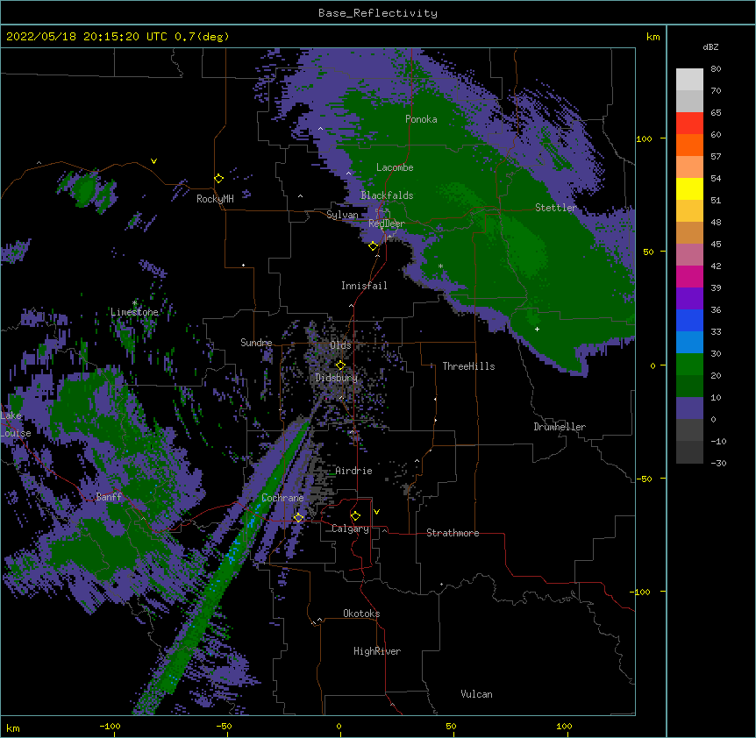Select the light blue 33-30 dBZ swatch
Screen dimensions: 756x738
click(x=689, y=342)
